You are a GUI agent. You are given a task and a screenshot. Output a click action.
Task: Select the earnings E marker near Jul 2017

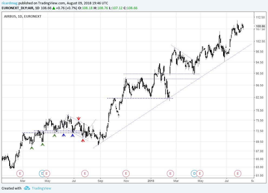coord(85,174)
